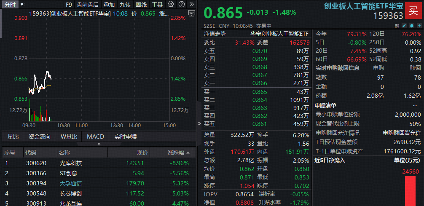The height and width of the screenshot is (206, 424).
Task: Switch to the MACD indicator tab
Action: tap(95, 136)
